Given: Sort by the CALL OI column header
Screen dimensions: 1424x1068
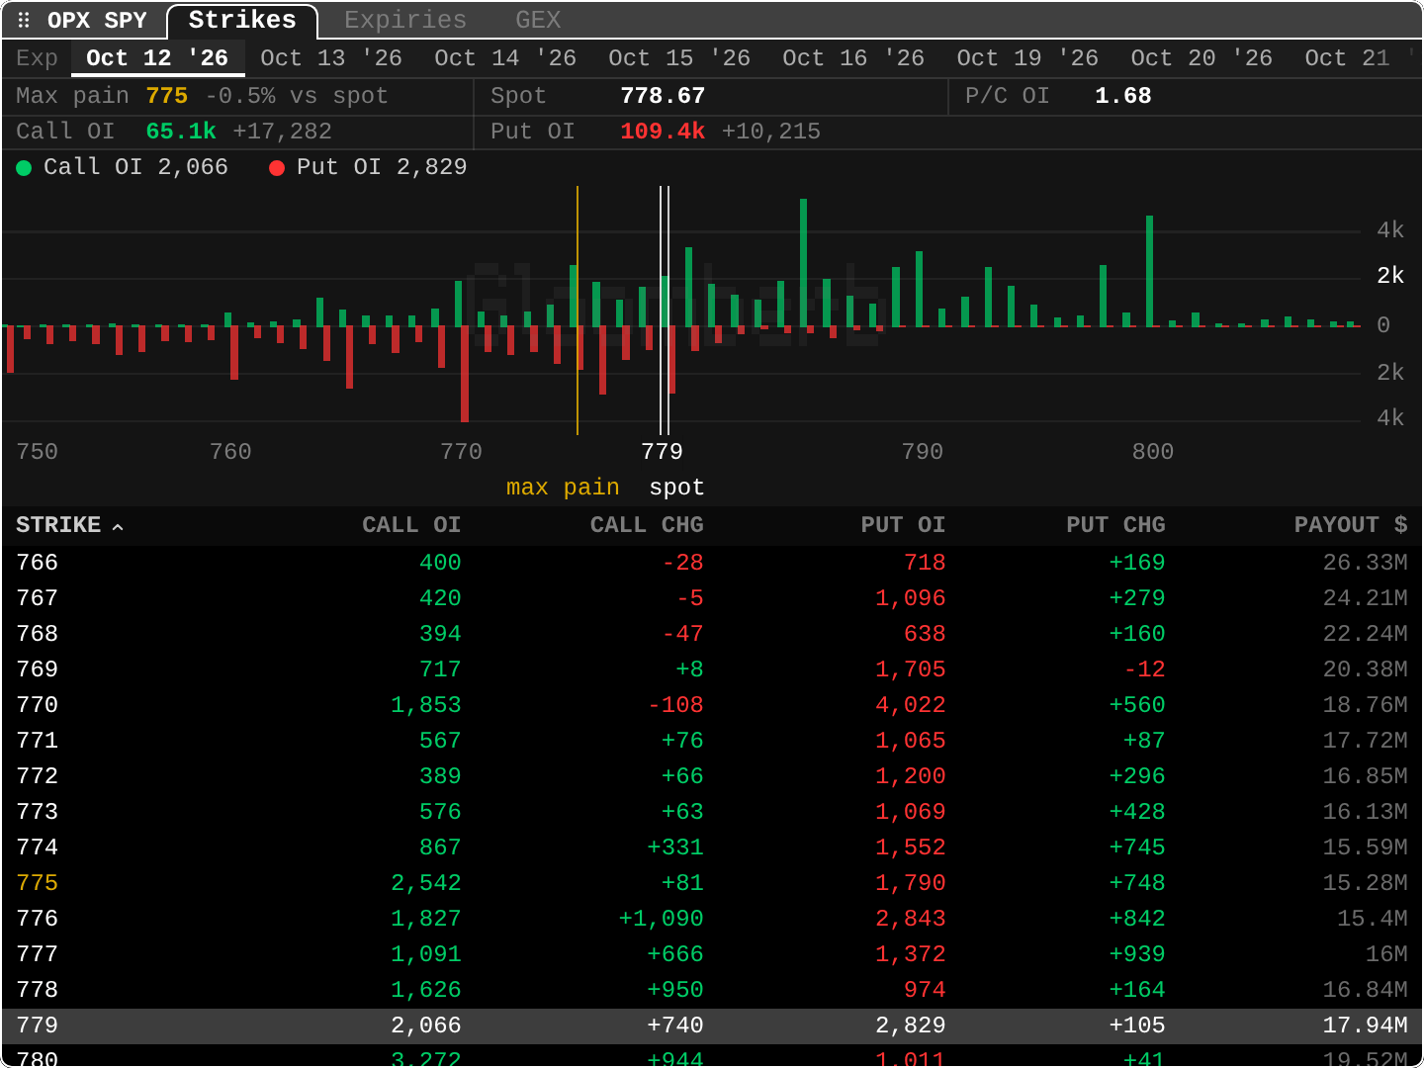Looking at the screenshot, I should (x=411, y=525).
